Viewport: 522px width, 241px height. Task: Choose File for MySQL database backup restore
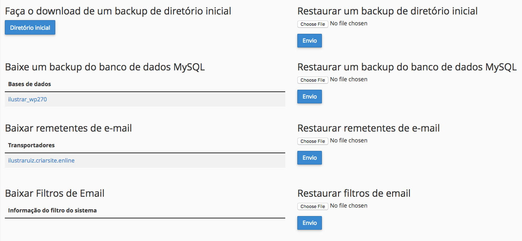313,80
